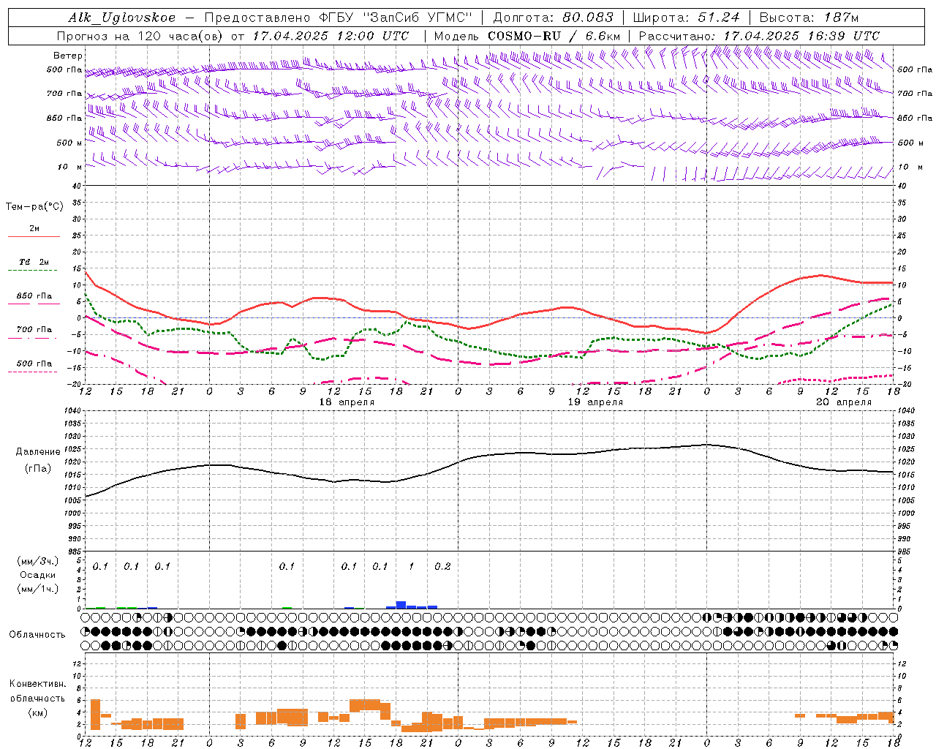Click "700 гПа" entry in temperature legend

(x=34, y=330)
